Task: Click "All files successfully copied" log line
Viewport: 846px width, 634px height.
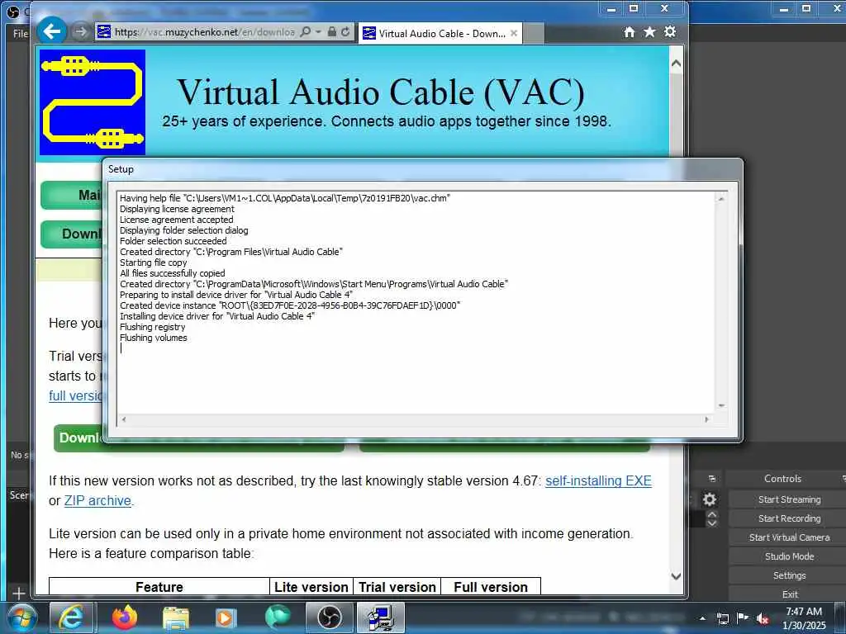Action: [x=172, y=272]
